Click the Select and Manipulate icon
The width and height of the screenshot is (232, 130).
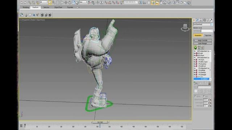[x=98, y=3]
